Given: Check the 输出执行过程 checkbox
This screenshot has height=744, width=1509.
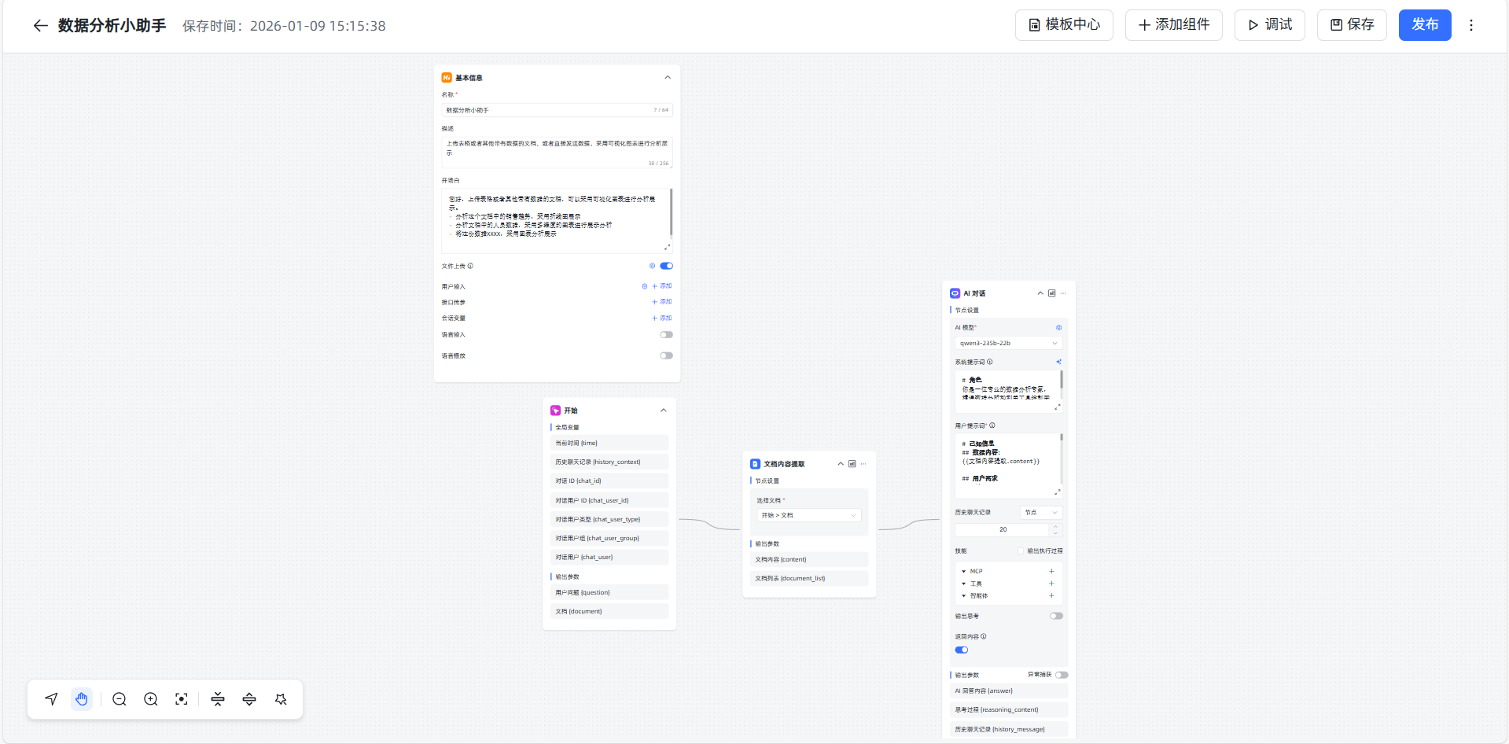Looking at the screenshot, I should 1021,551.
